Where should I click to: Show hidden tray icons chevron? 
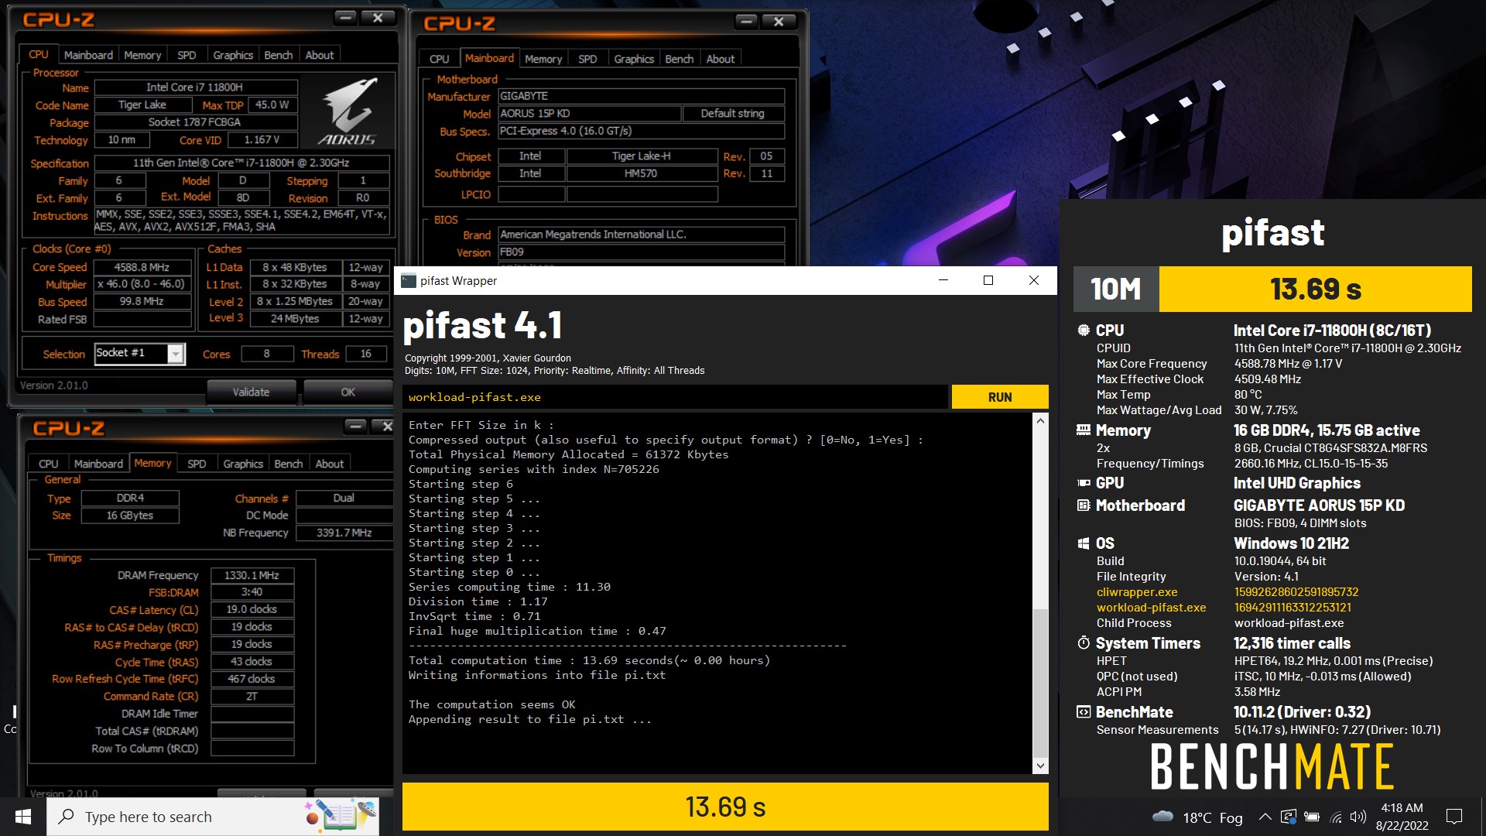[1265, 817]
